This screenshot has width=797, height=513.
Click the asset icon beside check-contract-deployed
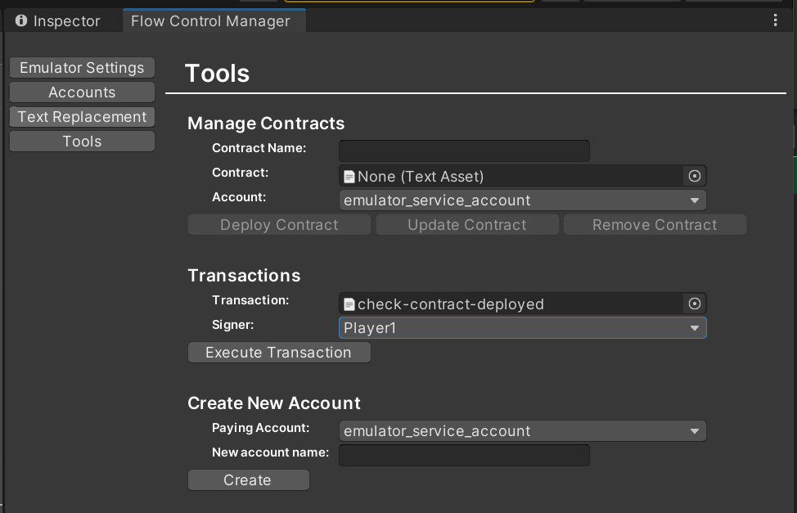click(x=350, y=304)
